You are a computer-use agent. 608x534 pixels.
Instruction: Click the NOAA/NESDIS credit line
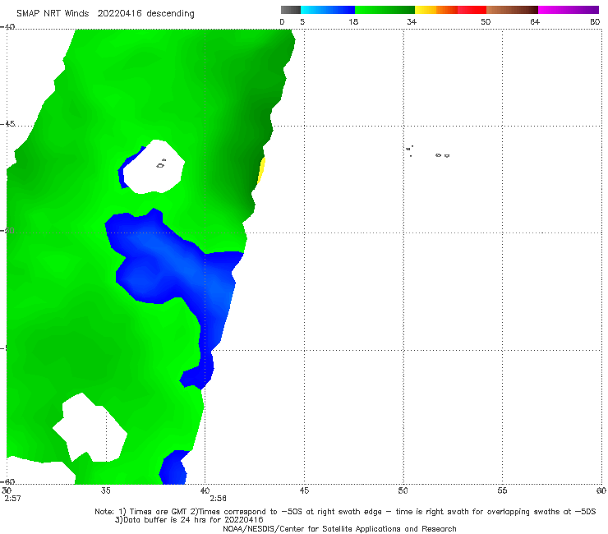[x=339, y=528]
